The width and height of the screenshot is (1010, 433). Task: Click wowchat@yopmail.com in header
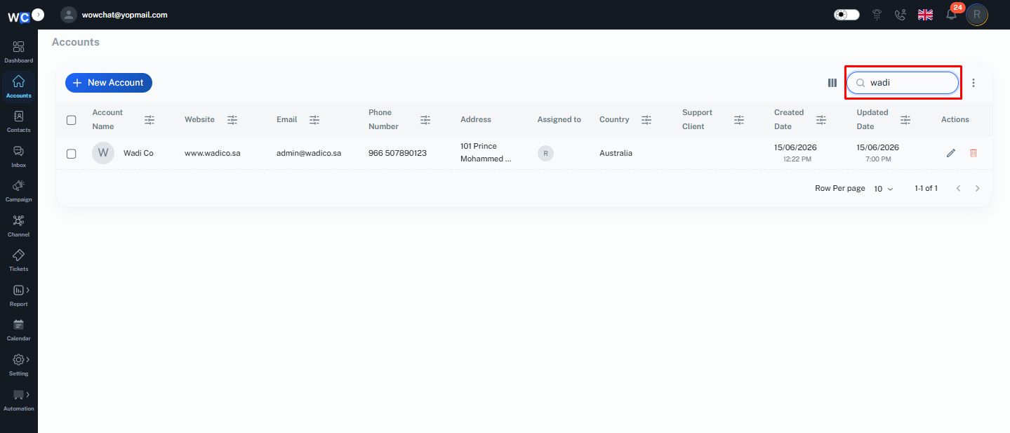(x=124, y=15)
